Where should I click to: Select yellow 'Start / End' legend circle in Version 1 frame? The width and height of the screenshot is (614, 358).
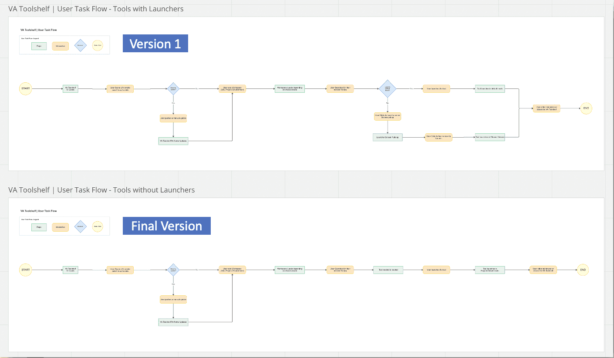coord(98,46)
